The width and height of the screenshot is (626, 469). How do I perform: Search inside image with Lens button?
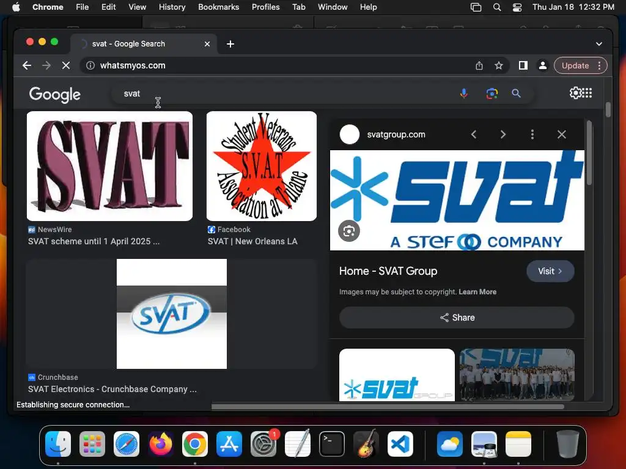(x=349, y=231)
